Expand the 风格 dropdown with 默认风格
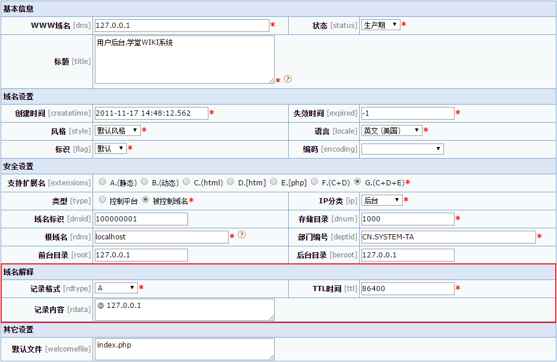This screenshot has height=362, width=557. (x=116, y=130)
